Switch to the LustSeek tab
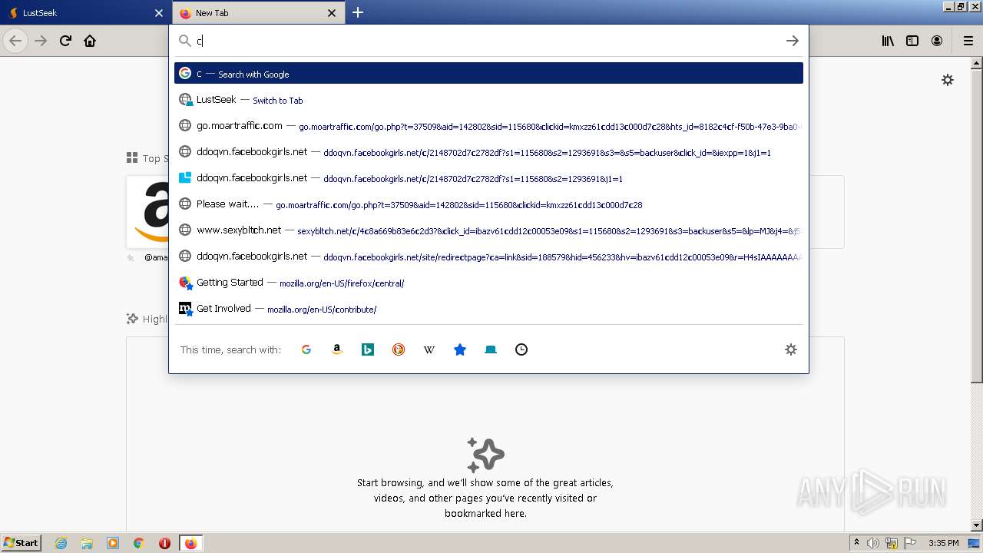 (x=84, y=13)
